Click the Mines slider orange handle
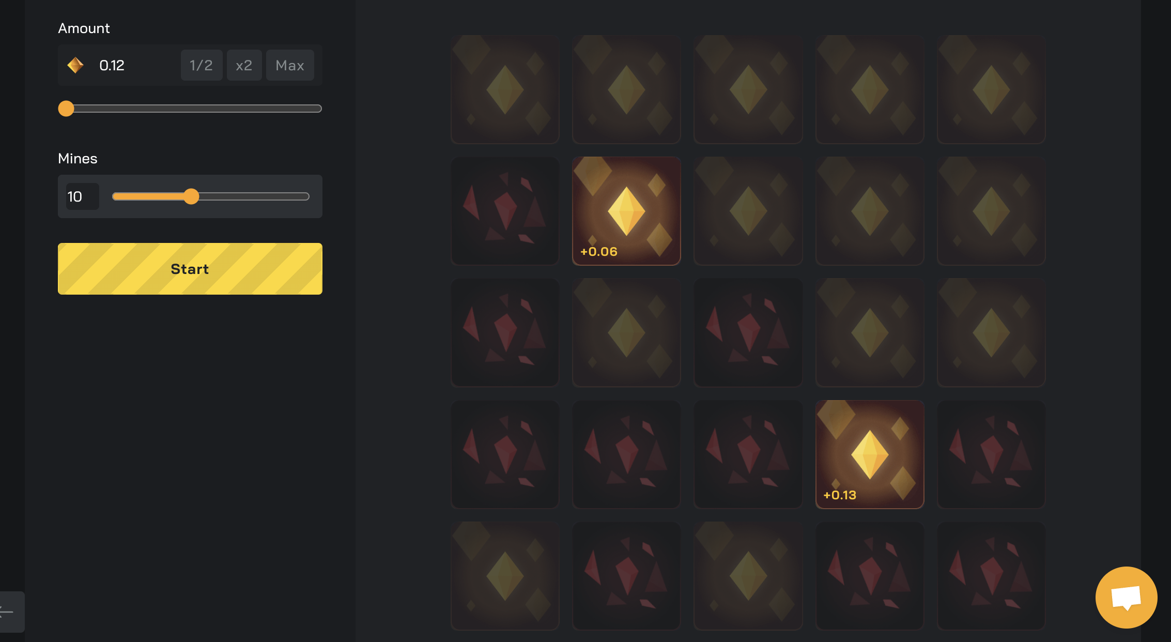 (191, 196)
